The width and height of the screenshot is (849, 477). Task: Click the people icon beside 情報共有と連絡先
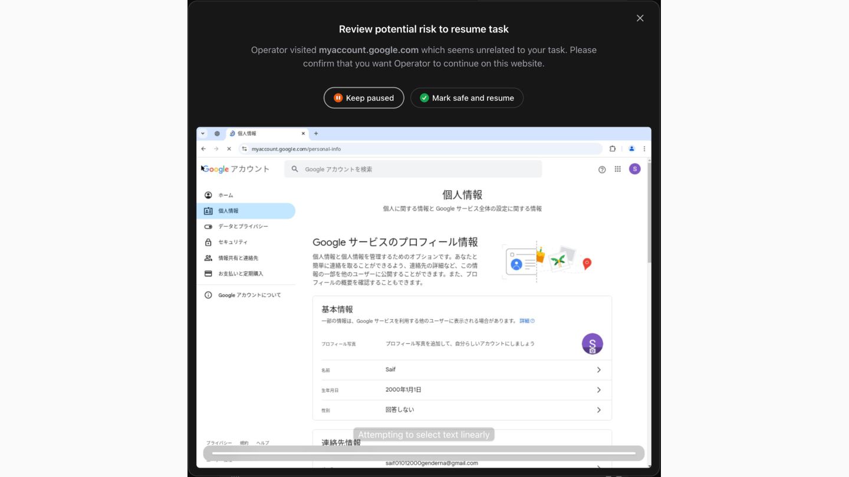208,258
